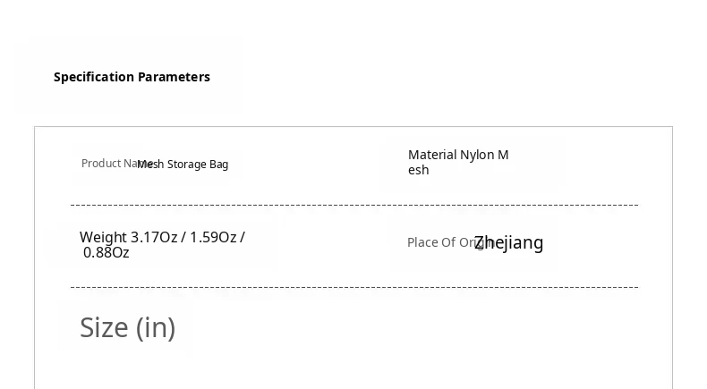
Task: Click the Size (in) heading
Action: pyautogui.click(x=127, y=327)
